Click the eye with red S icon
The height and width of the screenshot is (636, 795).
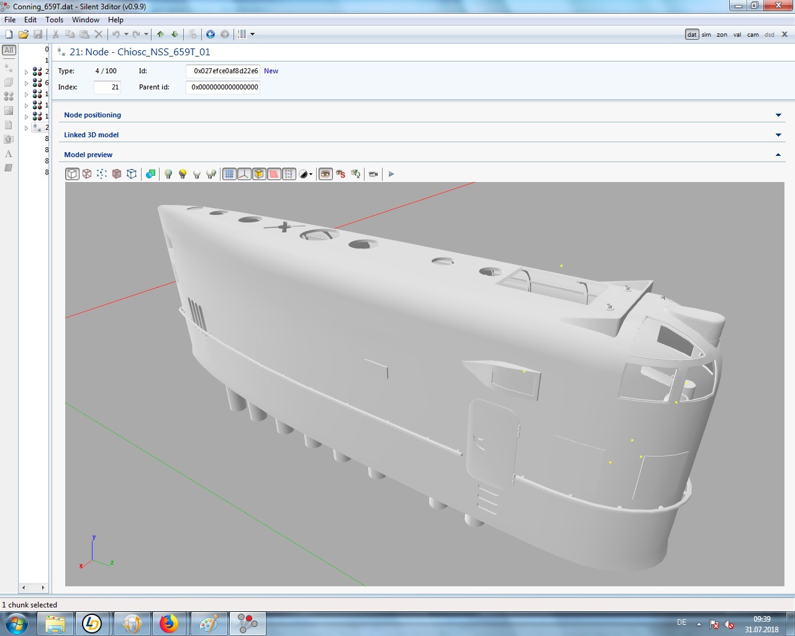pyautogui.click(x=340, y=174)
